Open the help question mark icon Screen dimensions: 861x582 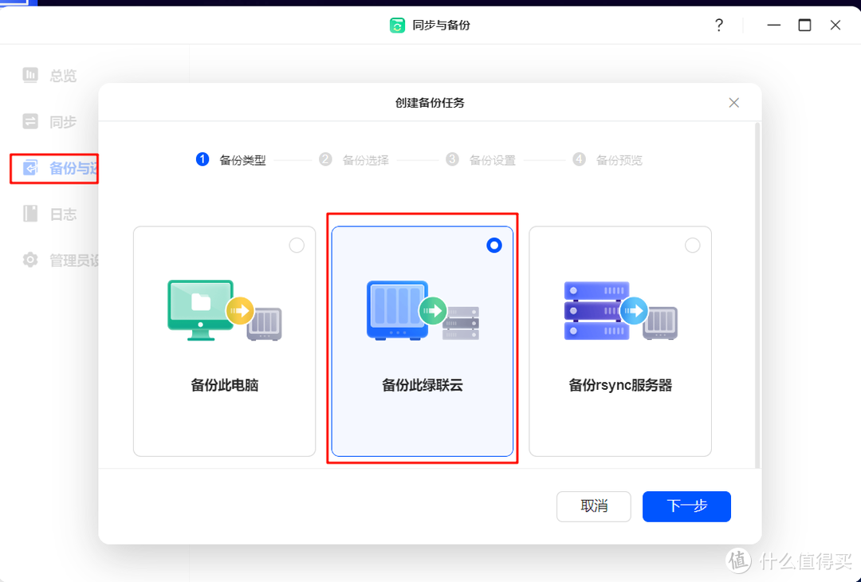click(718, 25)
